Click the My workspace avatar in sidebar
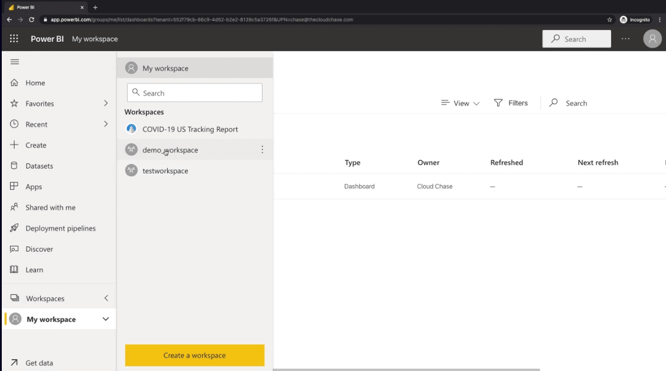The height and width of the screenshot is (371, 666). (x=15, y=319)
